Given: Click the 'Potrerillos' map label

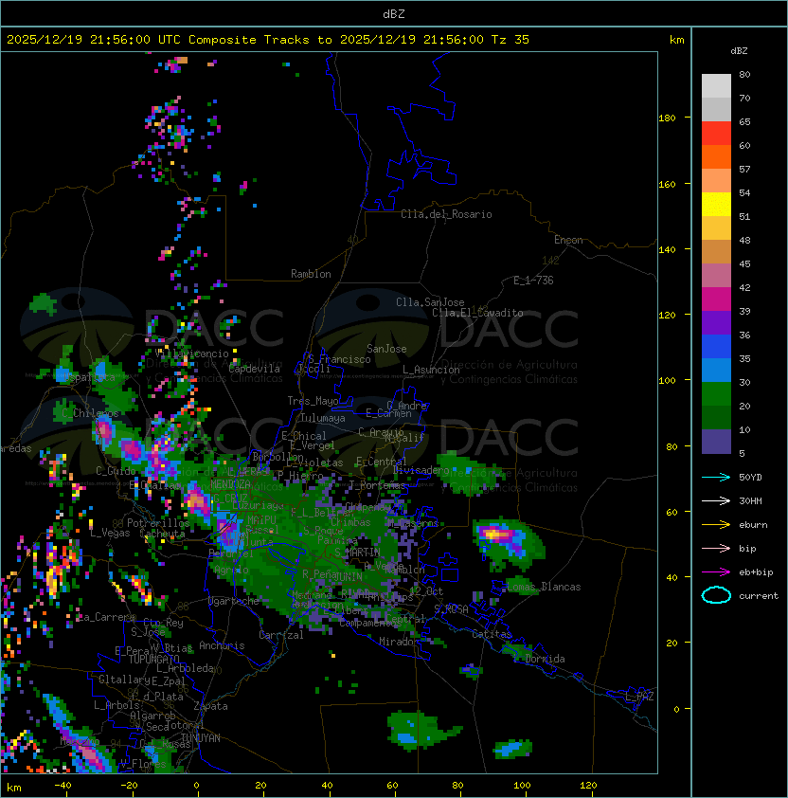Looking at the screenshot, I should pos(158,523).
